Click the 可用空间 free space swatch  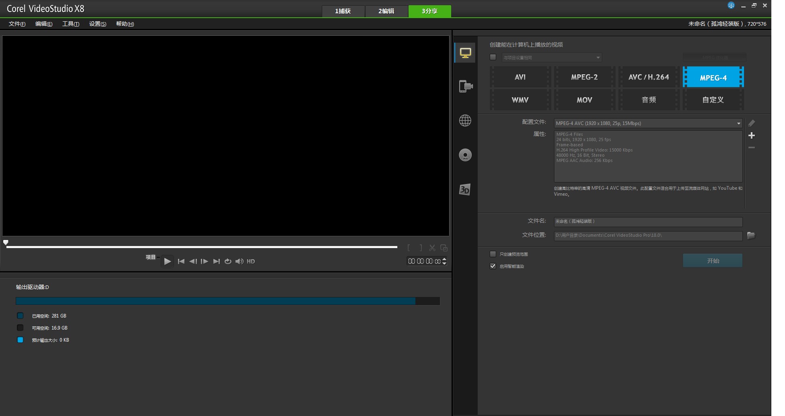(20, 328)
